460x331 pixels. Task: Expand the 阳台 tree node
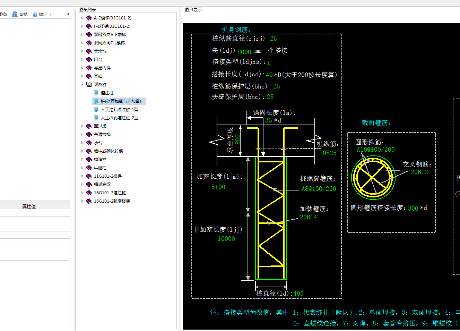pos(82,59)
